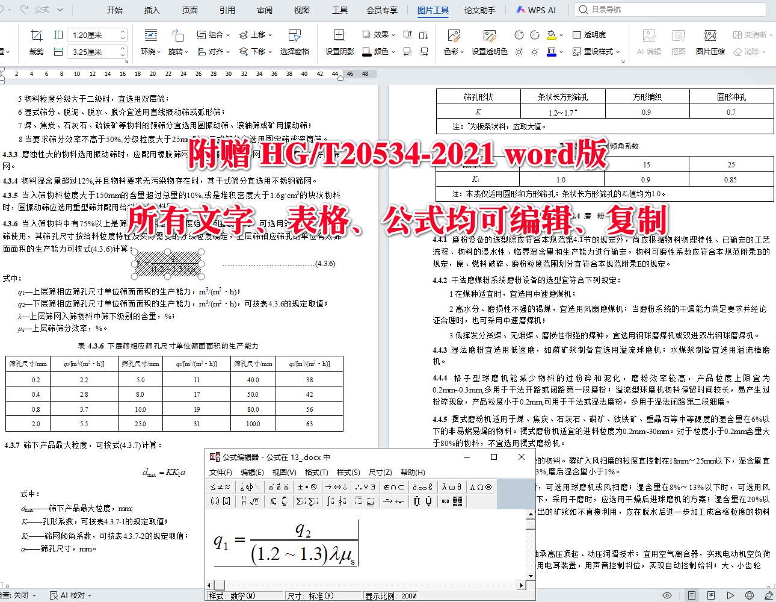Open the 插入 ribbon tab

(x=152, y=10)
